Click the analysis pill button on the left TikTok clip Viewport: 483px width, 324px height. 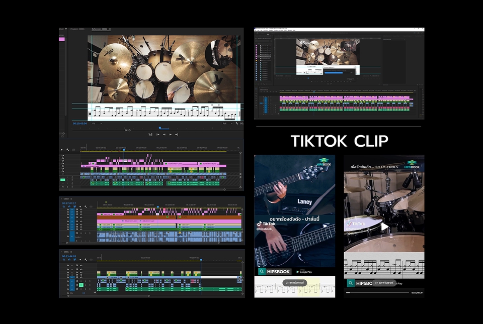tap(294, 282)
